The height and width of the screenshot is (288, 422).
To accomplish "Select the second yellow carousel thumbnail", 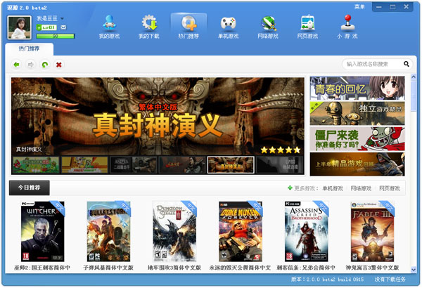I will coord(84,165).
